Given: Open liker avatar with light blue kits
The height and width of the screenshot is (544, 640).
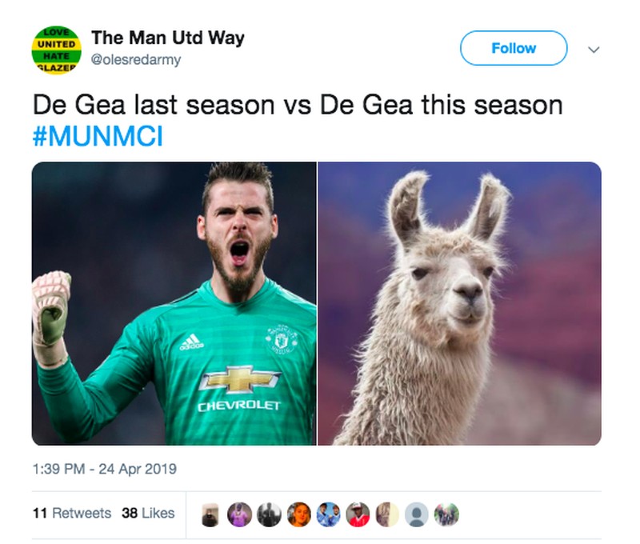Looking at the screenshot, I should [x=329, y=514].
